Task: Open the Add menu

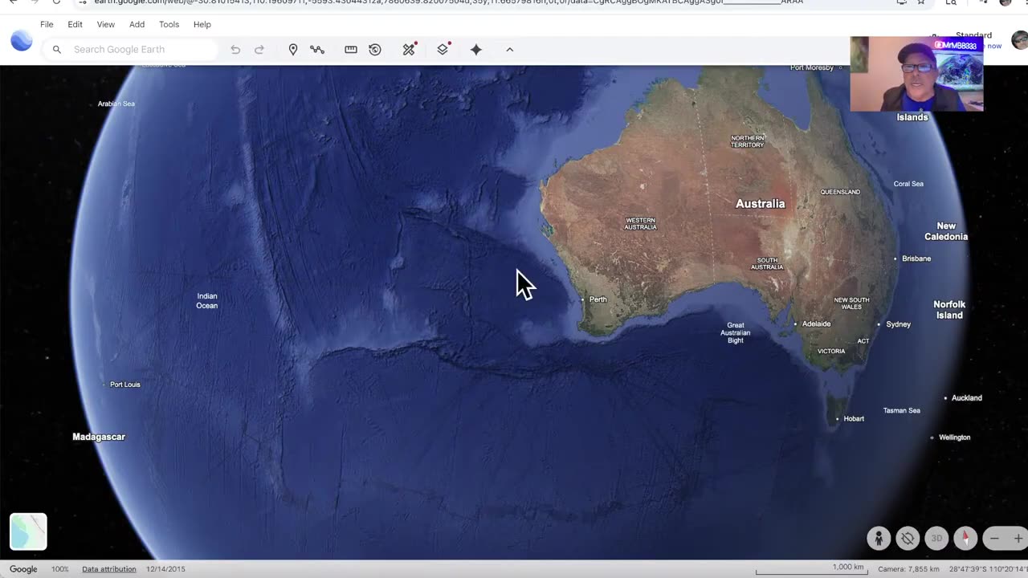Action: point(137,24)
